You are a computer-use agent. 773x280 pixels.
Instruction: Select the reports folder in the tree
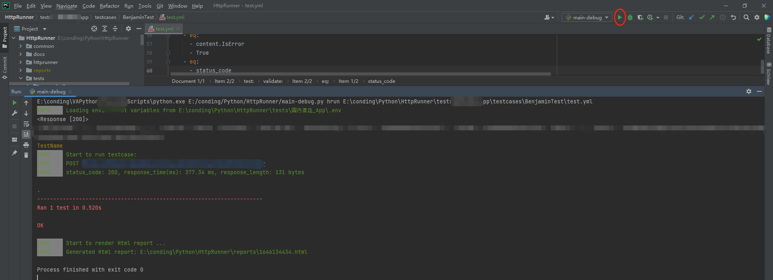pyautogui.click(x=42, y=70)
